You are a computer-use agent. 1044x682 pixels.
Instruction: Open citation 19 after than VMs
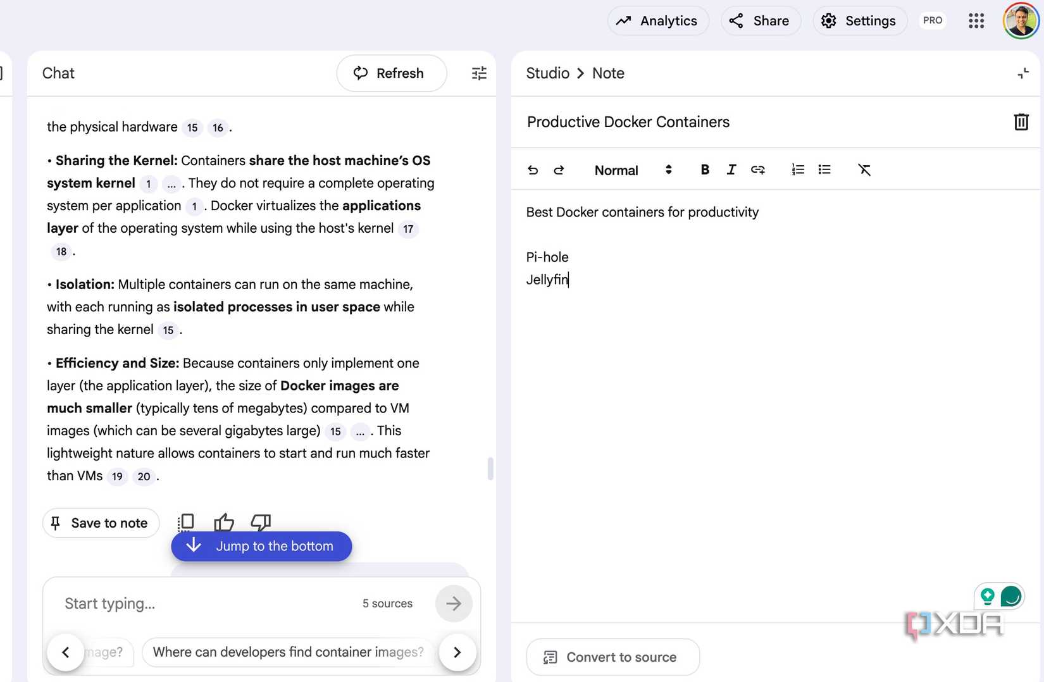(x=117, y=476)
